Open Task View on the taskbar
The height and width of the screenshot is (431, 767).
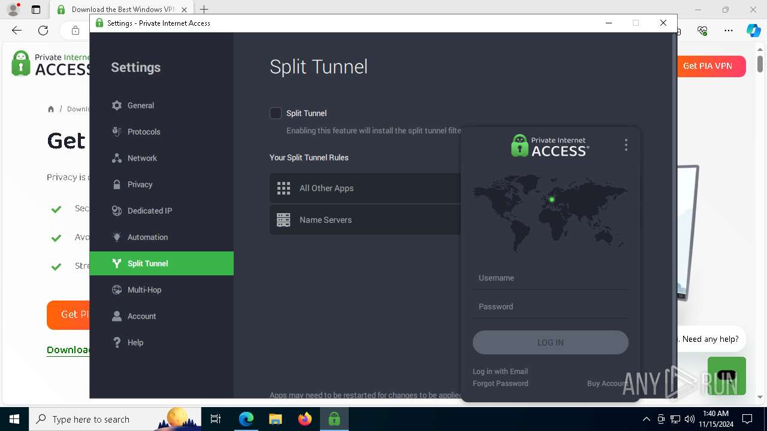216,419
